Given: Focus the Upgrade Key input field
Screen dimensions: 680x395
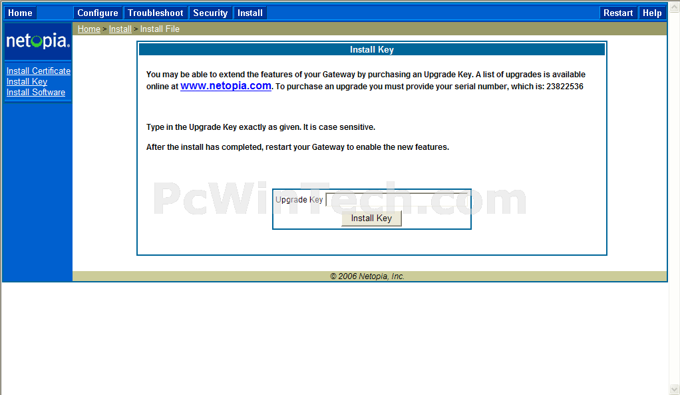Looking at the screenshot, I should tap(397, 199).
